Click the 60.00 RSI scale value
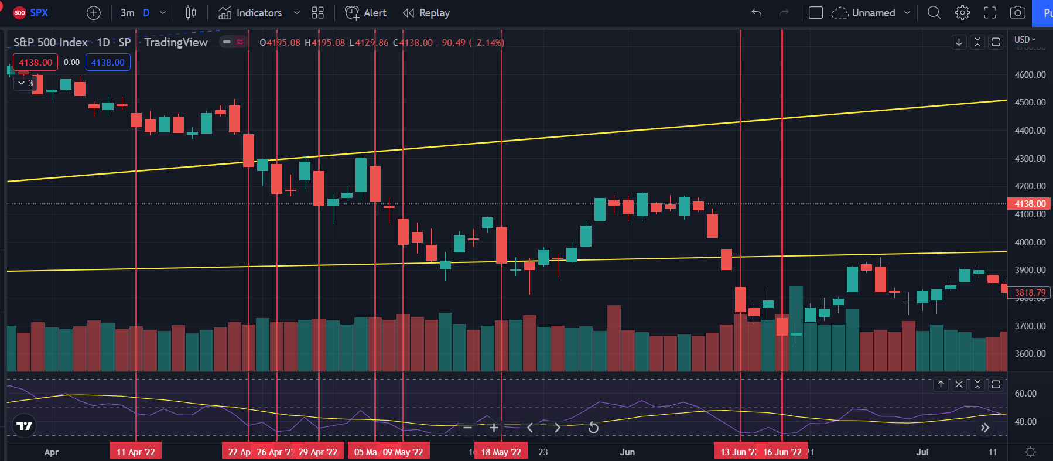The image size is (1053, 461). pos(1025,394)
